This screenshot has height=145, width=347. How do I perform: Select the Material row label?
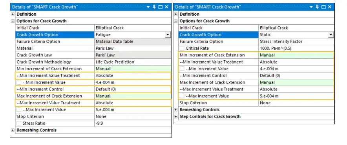[25, 48]
